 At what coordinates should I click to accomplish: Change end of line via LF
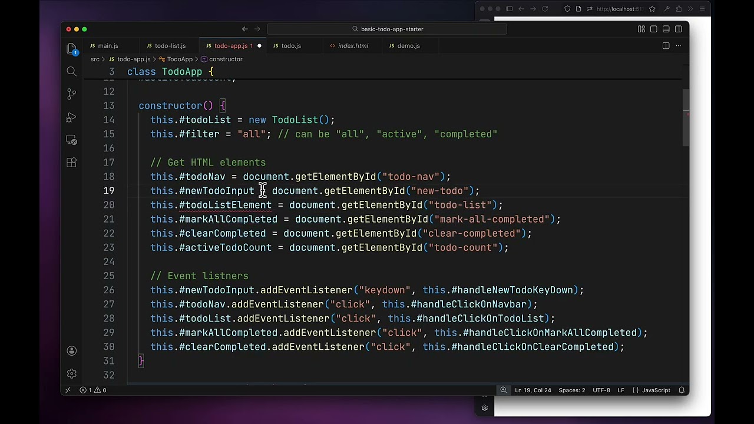click(x=621, y=390)
